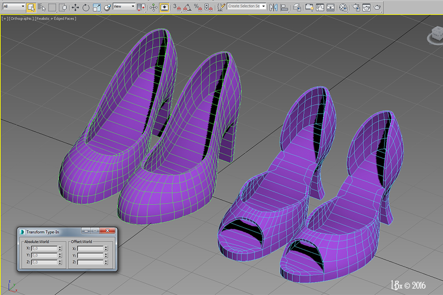
Task: Click Absolute World Y spinner
Action: [x=60, y=255]
